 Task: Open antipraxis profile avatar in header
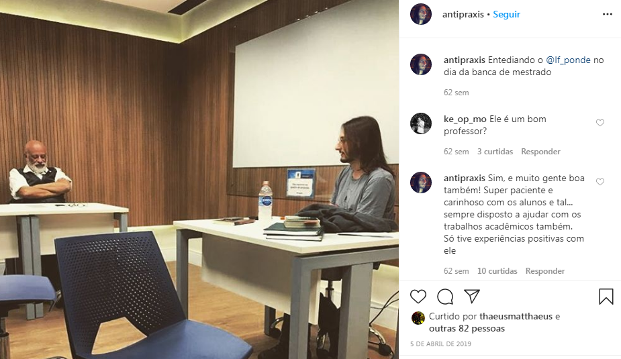tap(420, 14)
